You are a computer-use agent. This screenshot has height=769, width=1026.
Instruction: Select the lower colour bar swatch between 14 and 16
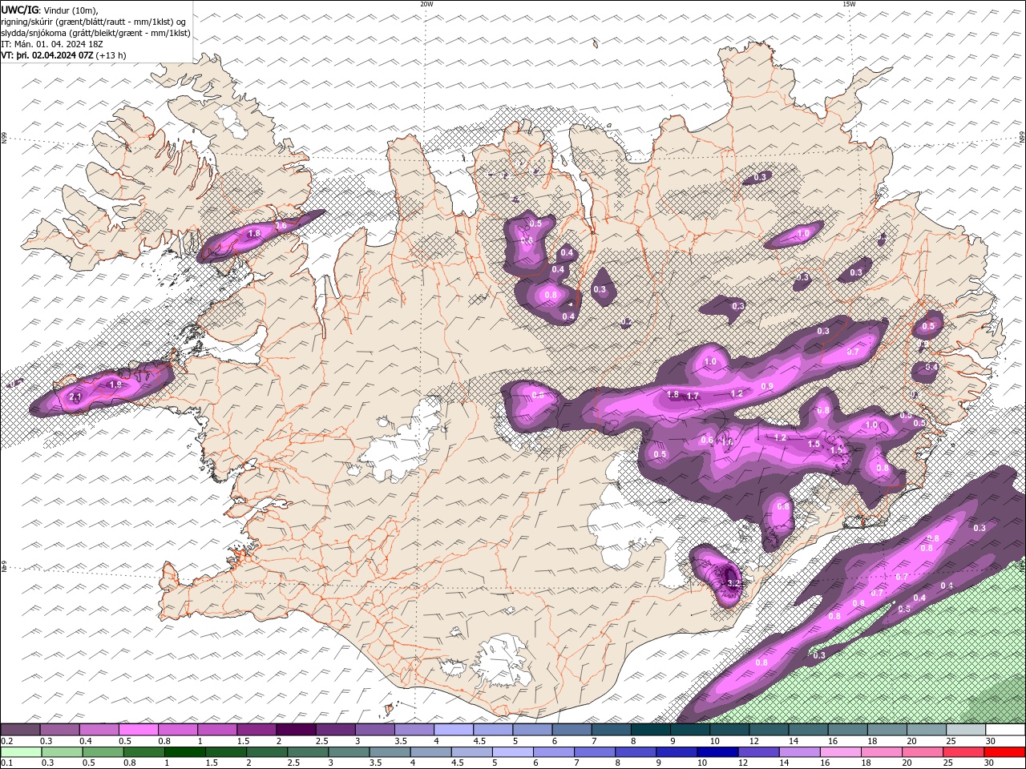pos(800,752)
